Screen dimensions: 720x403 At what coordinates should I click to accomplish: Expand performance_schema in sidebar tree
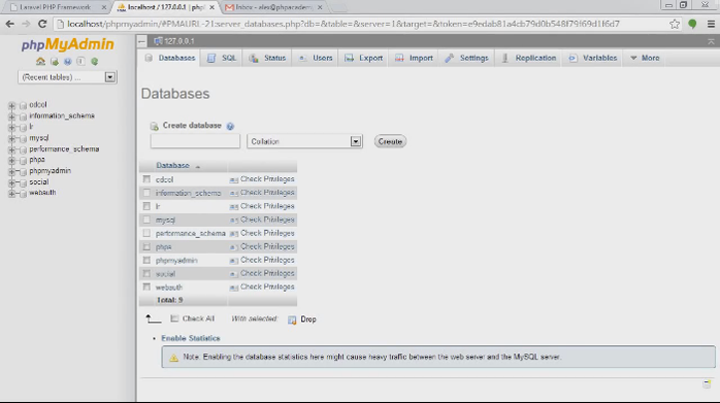click(x=12, y=149)
